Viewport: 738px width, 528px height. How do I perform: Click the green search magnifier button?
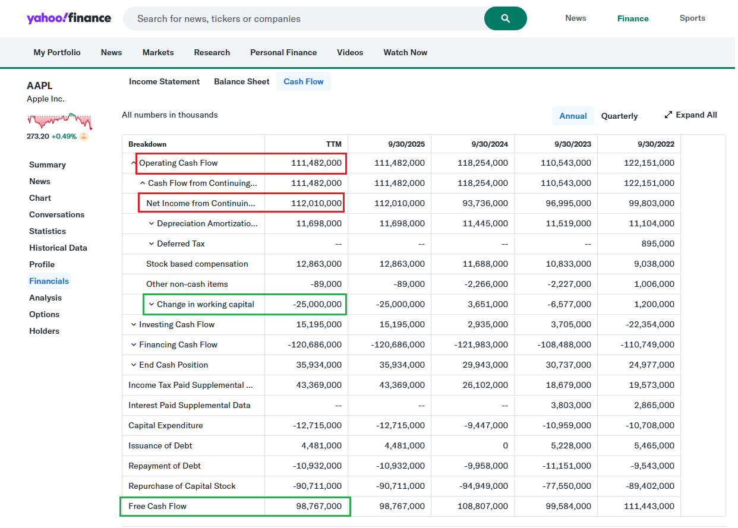(506, 18)
